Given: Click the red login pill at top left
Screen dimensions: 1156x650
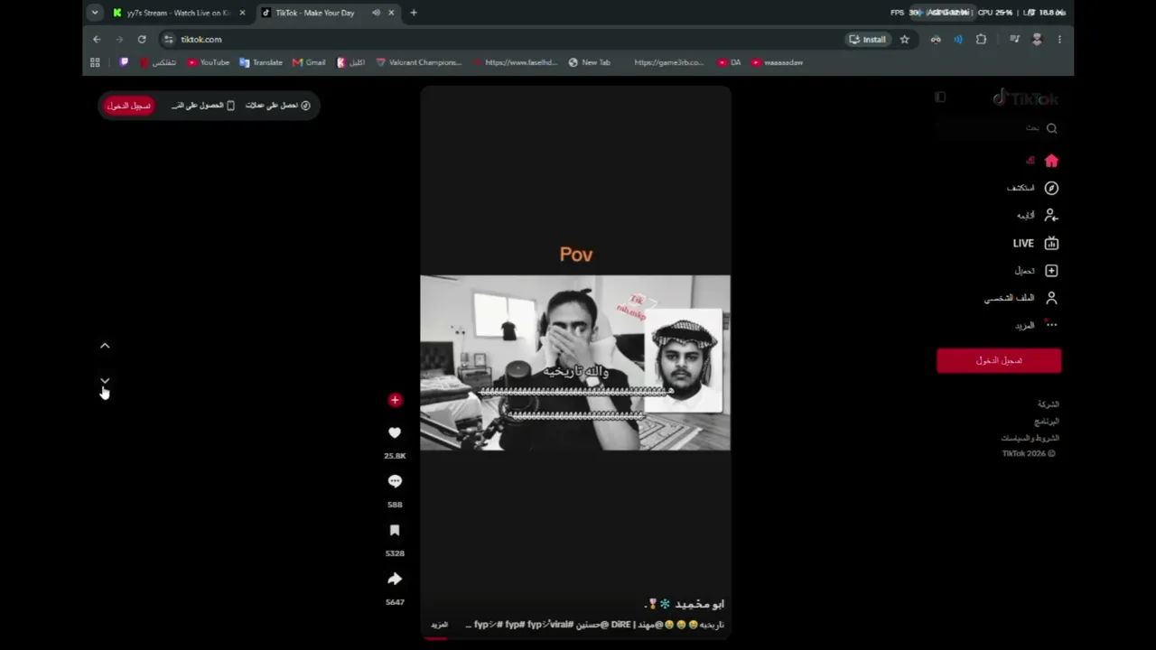Looking at the screenshot, I should (x=129, y=106).
